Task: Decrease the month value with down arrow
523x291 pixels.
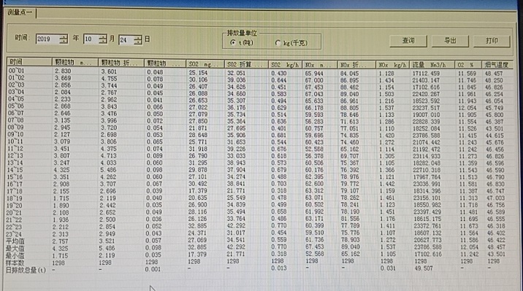Action: (103, 42)
